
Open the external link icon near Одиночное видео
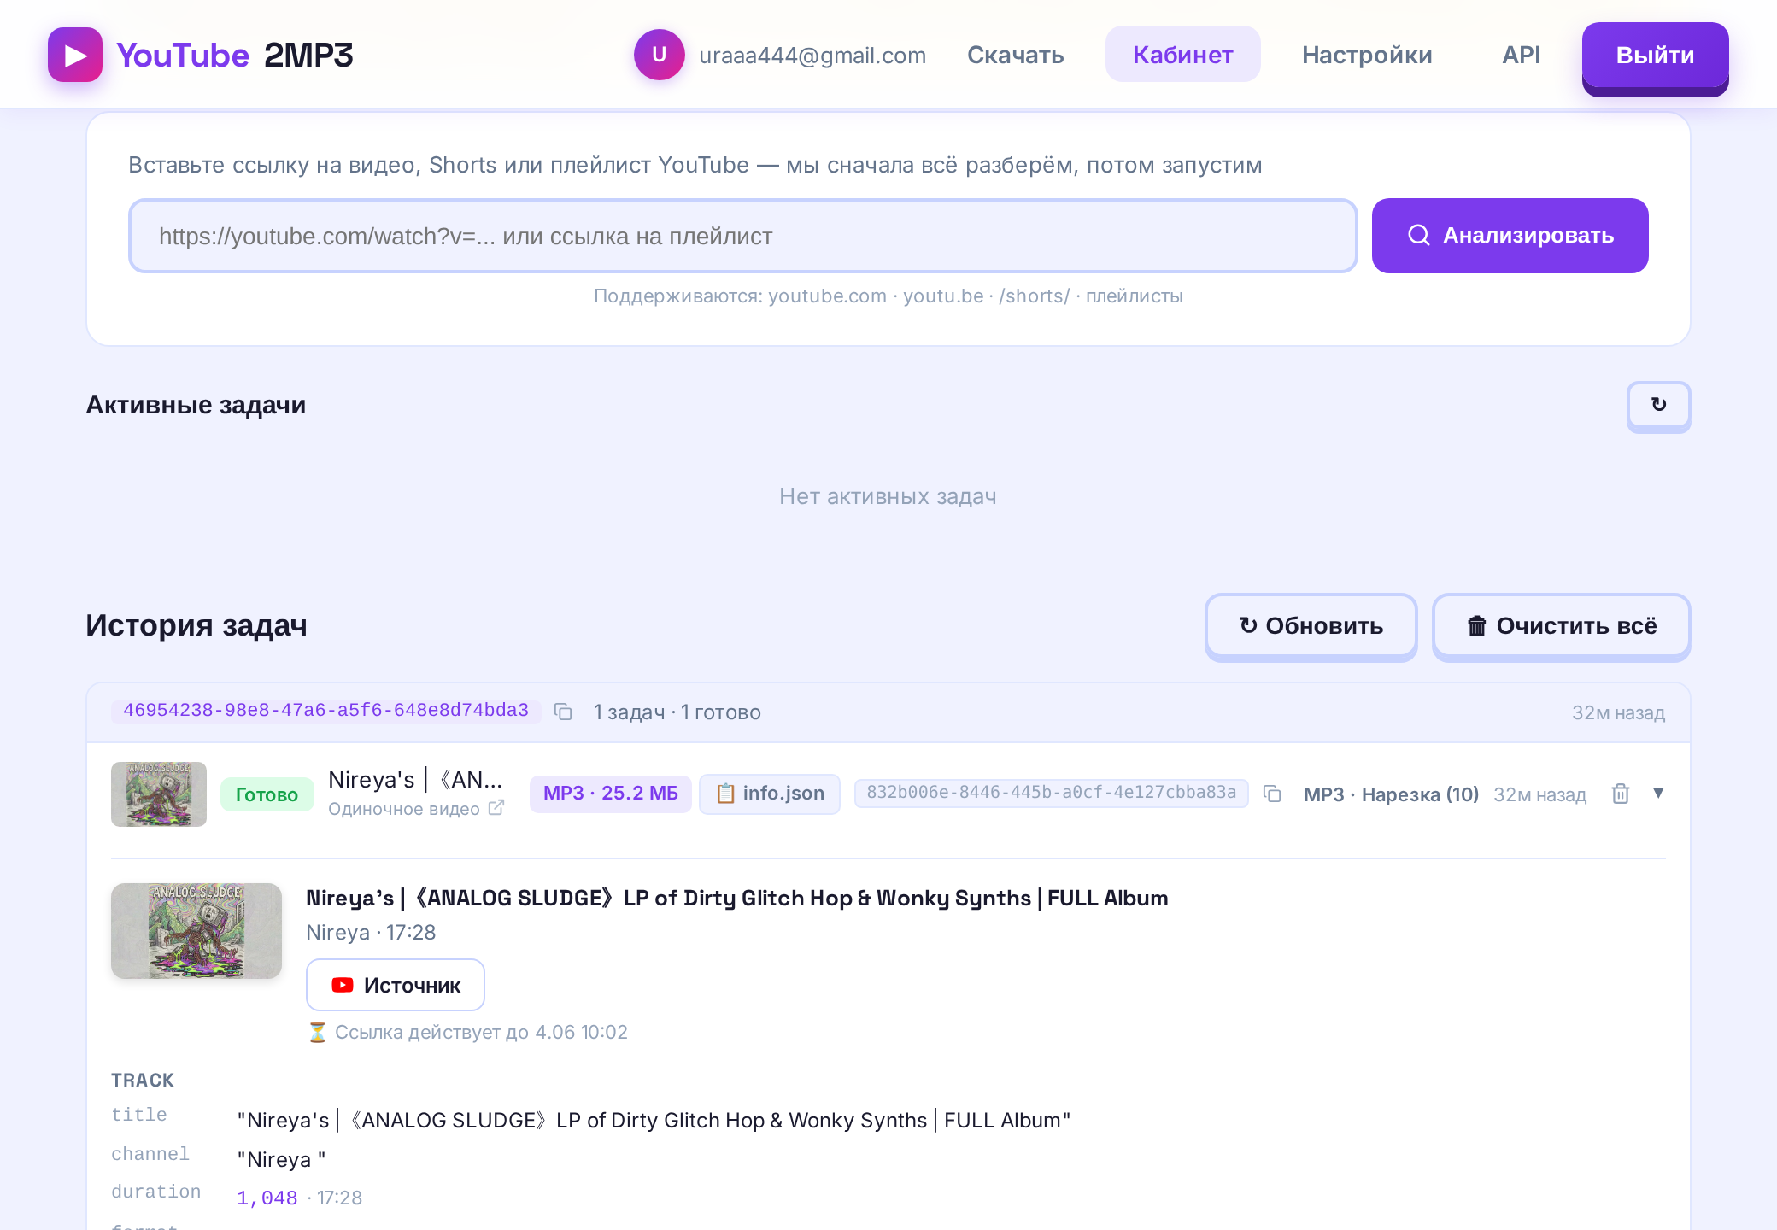(x=496, y=808)
